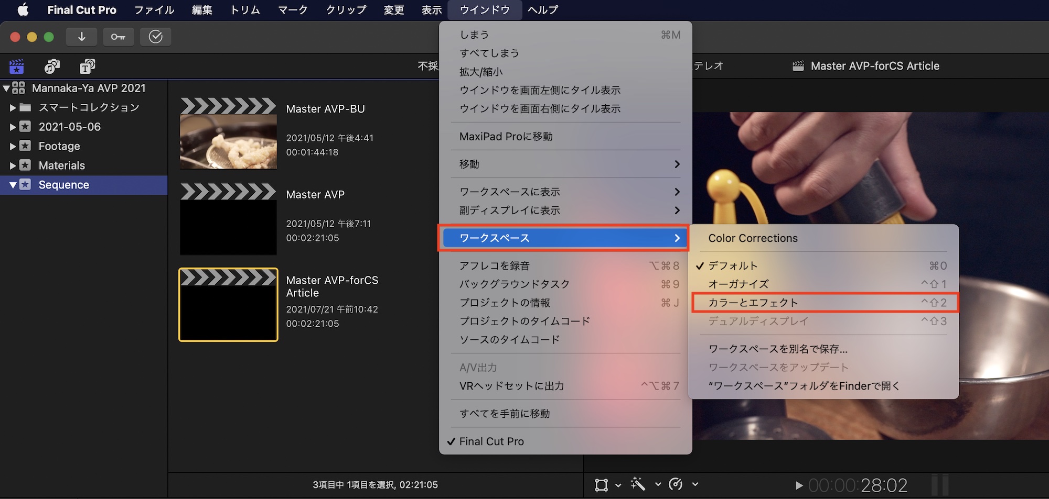Open the ファイル menu

[x=154, y=9]
